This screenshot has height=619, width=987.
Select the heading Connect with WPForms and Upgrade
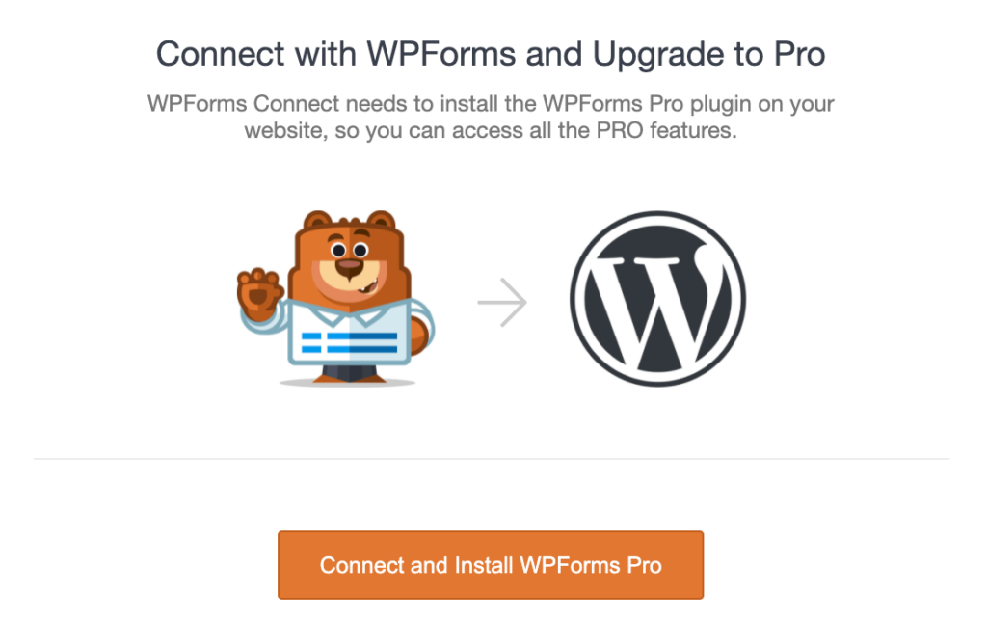(492, 54)
